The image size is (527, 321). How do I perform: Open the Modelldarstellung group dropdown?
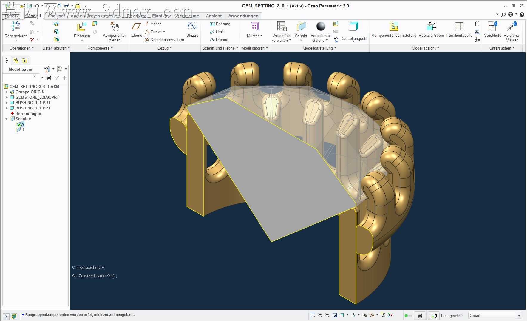pyautogui.click(x=319, y=48)
